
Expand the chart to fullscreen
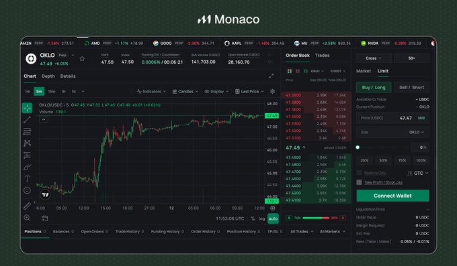point(271,76)
